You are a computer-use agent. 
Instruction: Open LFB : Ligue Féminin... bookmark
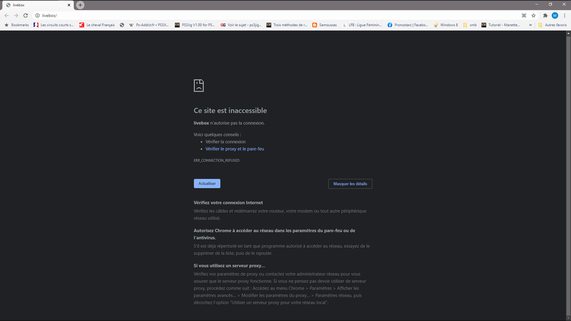(362, 25)
